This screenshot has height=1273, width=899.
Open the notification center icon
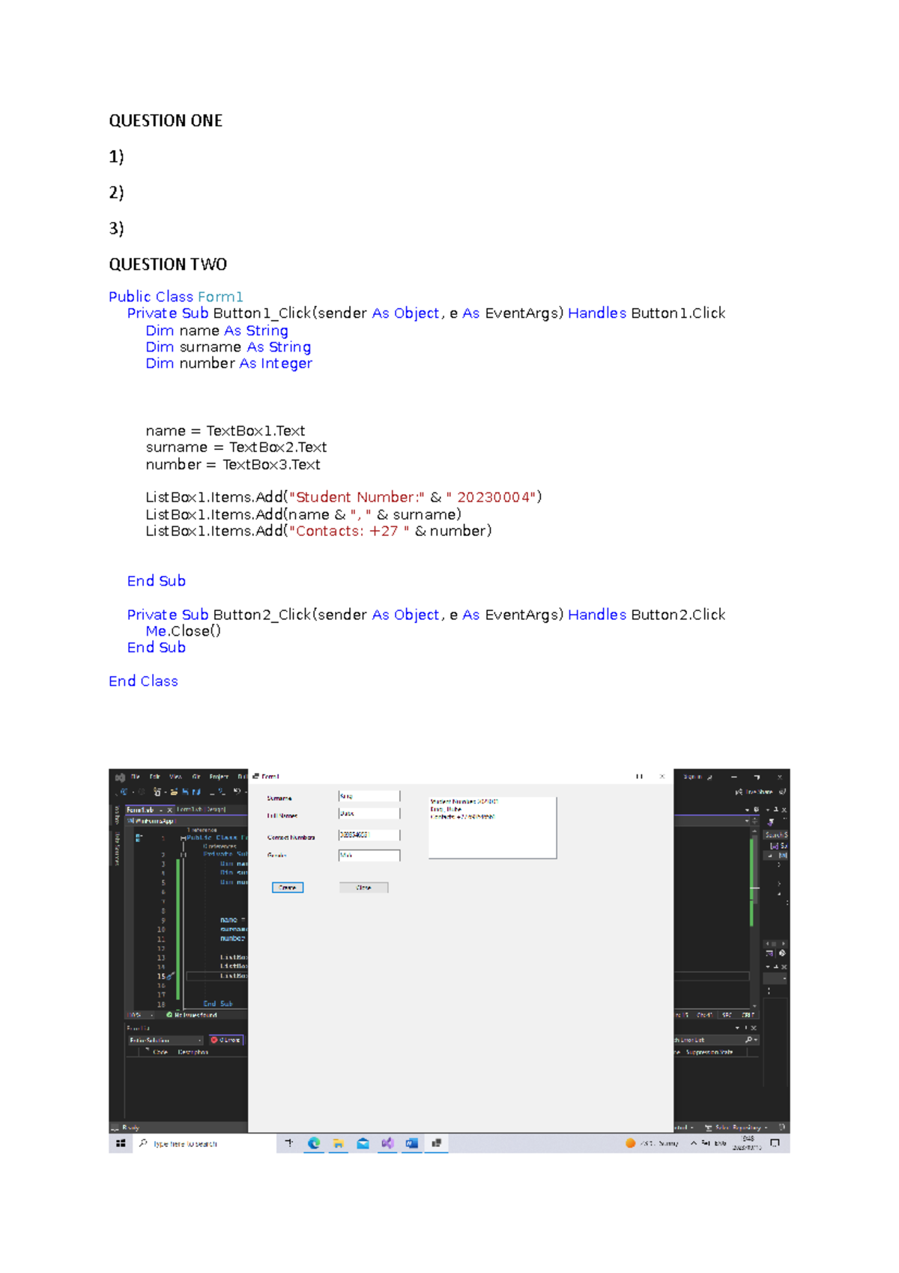(775, 1143)
